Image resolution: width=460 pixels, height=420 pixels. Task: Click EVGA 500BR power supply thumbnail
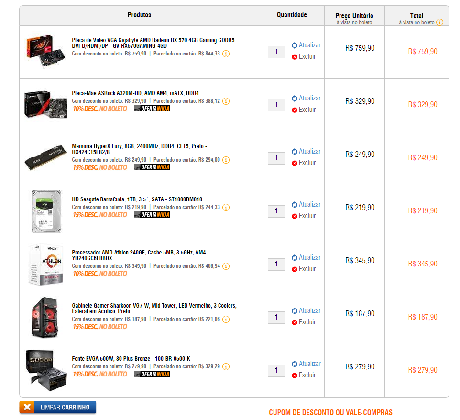point(46,370)
